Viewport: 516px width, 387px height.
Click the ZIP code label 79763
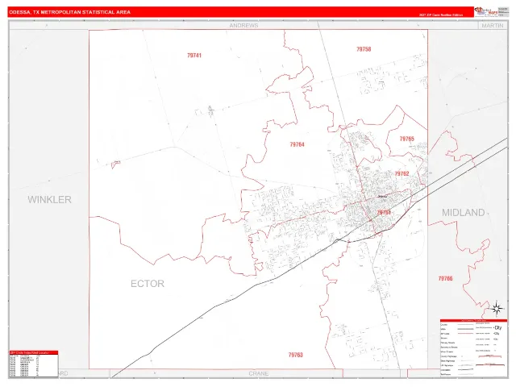296,355
